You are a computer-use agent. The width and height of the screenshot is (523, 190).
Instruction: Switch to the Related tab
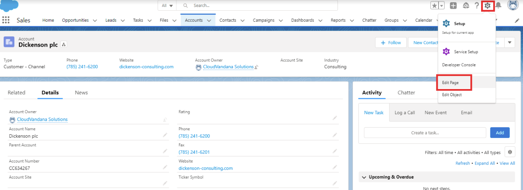(17, 92)
